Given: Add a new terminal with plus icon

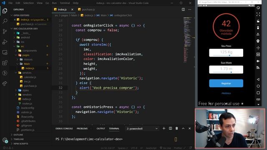Looking at the screenshot, I should 164,128.
